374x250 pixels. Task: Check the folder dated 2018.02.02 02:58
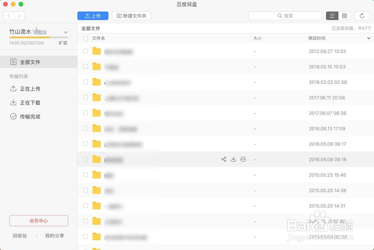pos(85,82)
